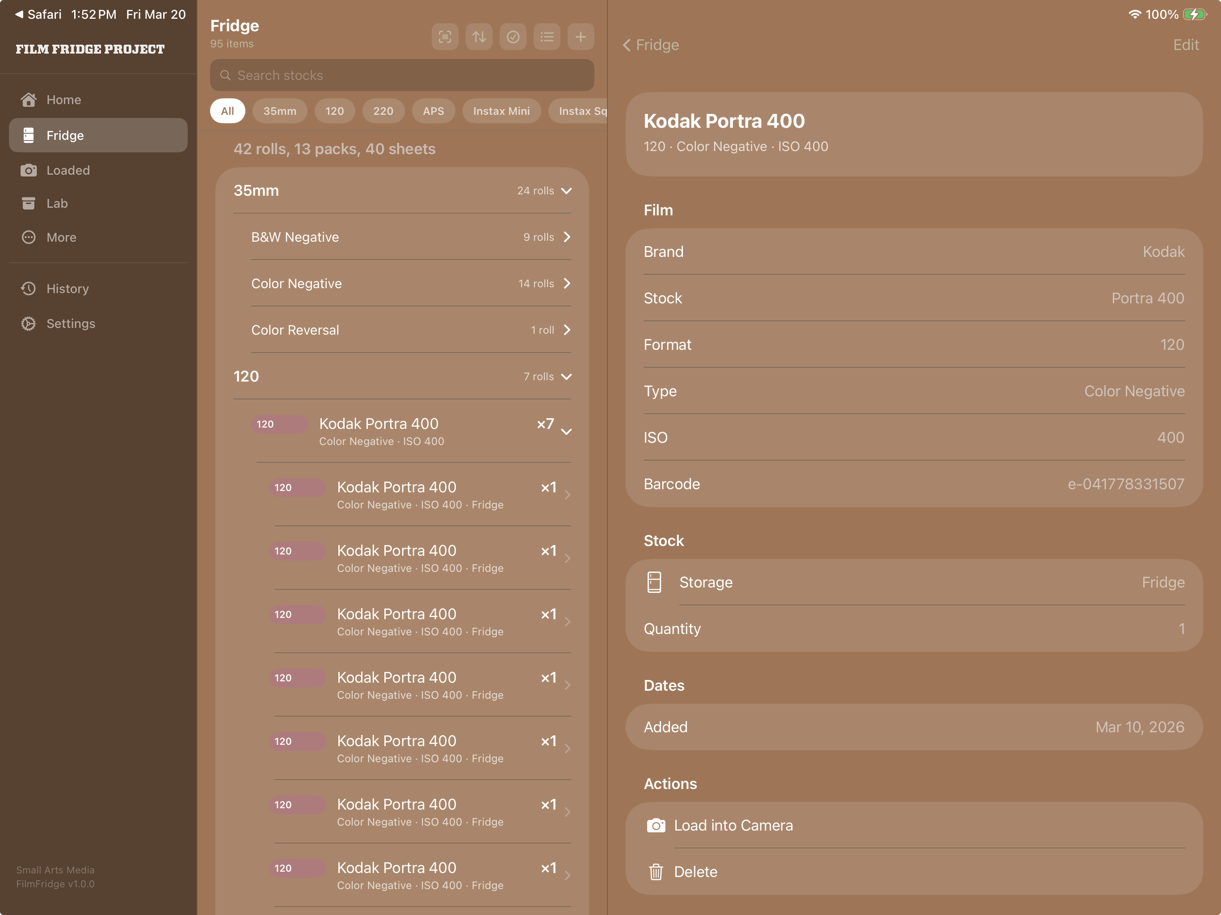Screen dimensions: 1221x915
Task: Open History in sidebar
Action: pyautogui.click(x=67, y=289)
